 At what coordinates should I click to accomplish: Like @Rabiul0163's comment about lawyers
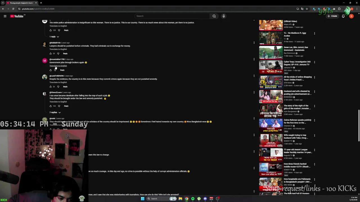click(51, 54)
